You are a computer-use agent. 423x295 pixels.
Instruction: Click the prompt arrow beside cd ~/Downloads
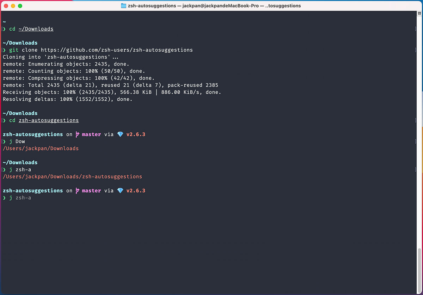[4, 29]
